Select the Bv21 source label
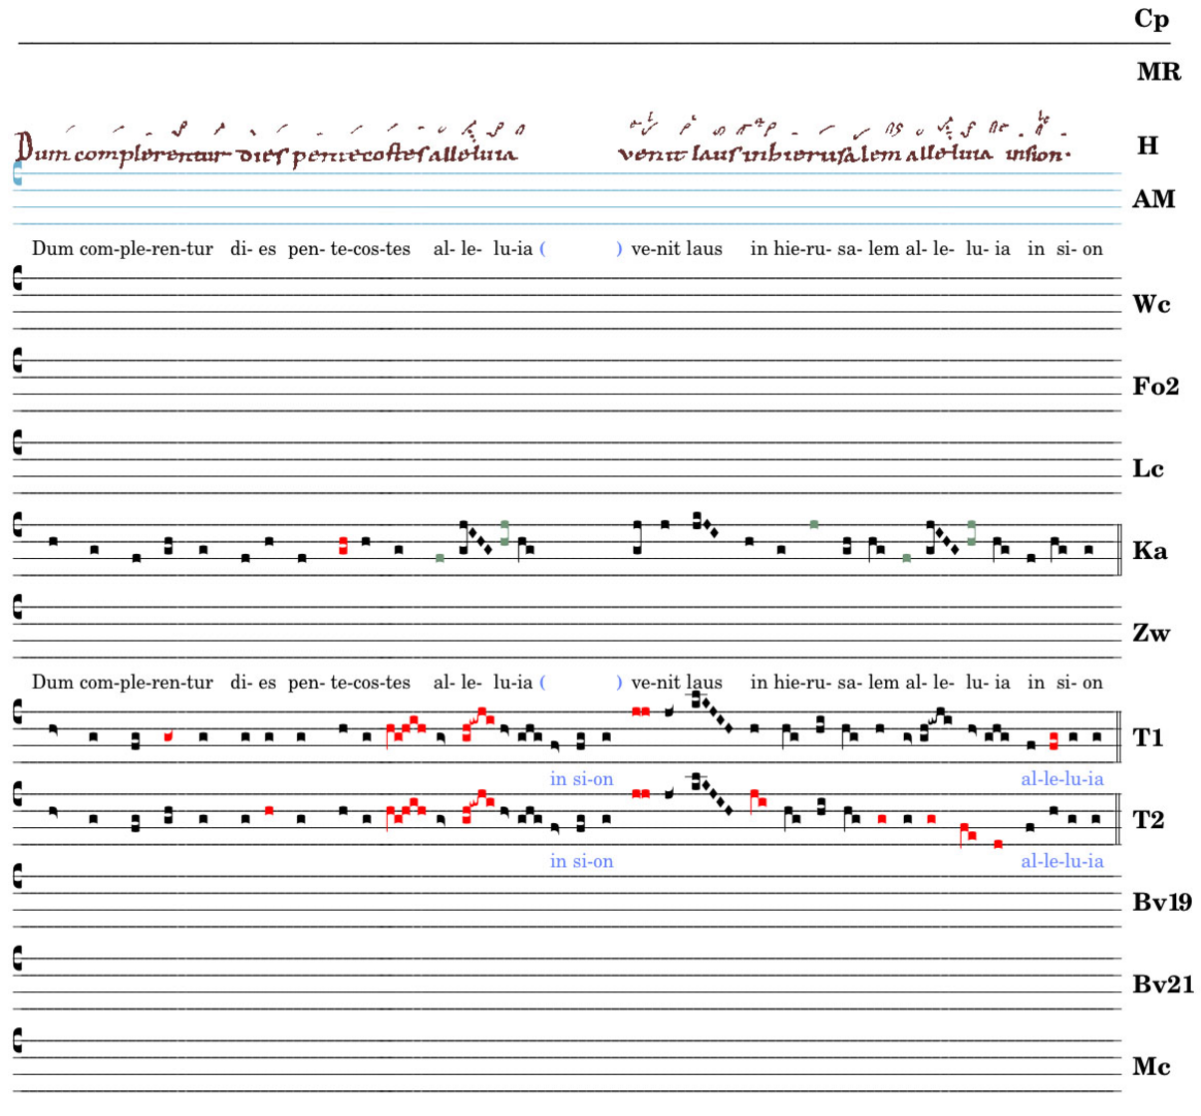The image size is (1201, 1116). [x=1162, y=984]
